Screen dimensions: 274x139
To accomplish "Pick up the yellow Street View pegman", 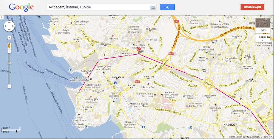I will click(x=9, y=46).
